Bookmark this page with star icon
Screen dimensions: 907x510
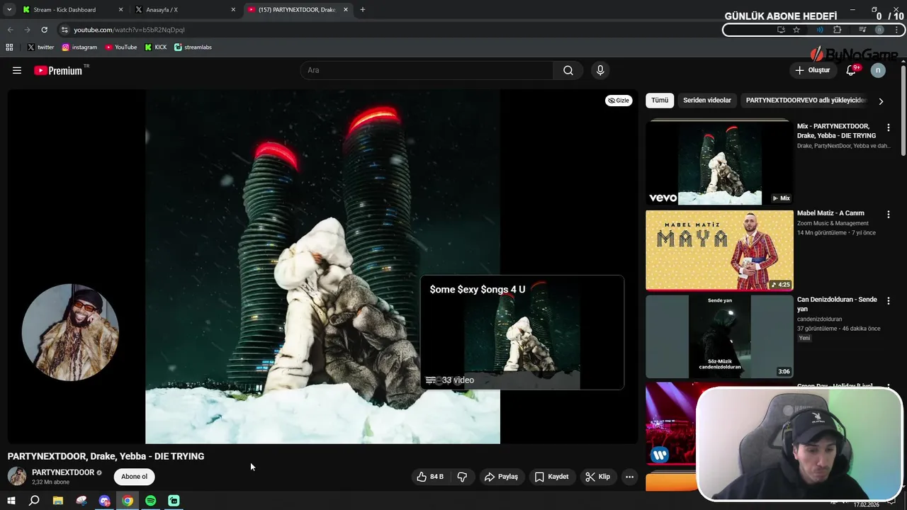point(796,30)
